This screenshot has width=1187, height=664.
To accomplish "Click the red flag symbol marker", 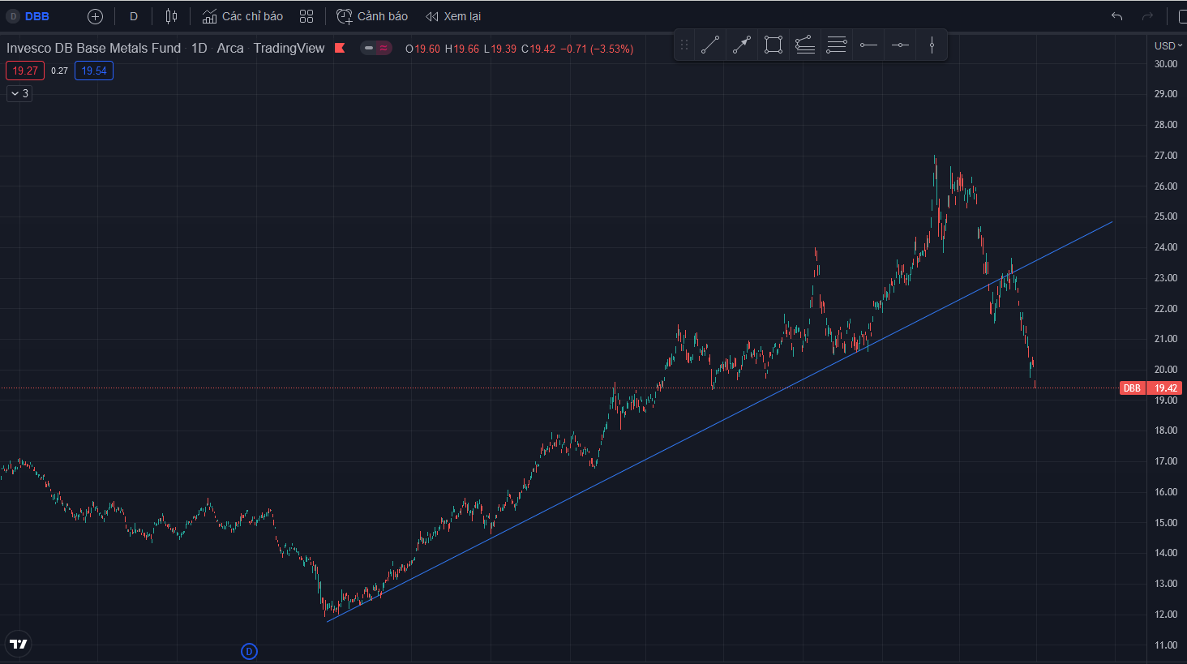I will pyautogui.click(x=340, y=48).
